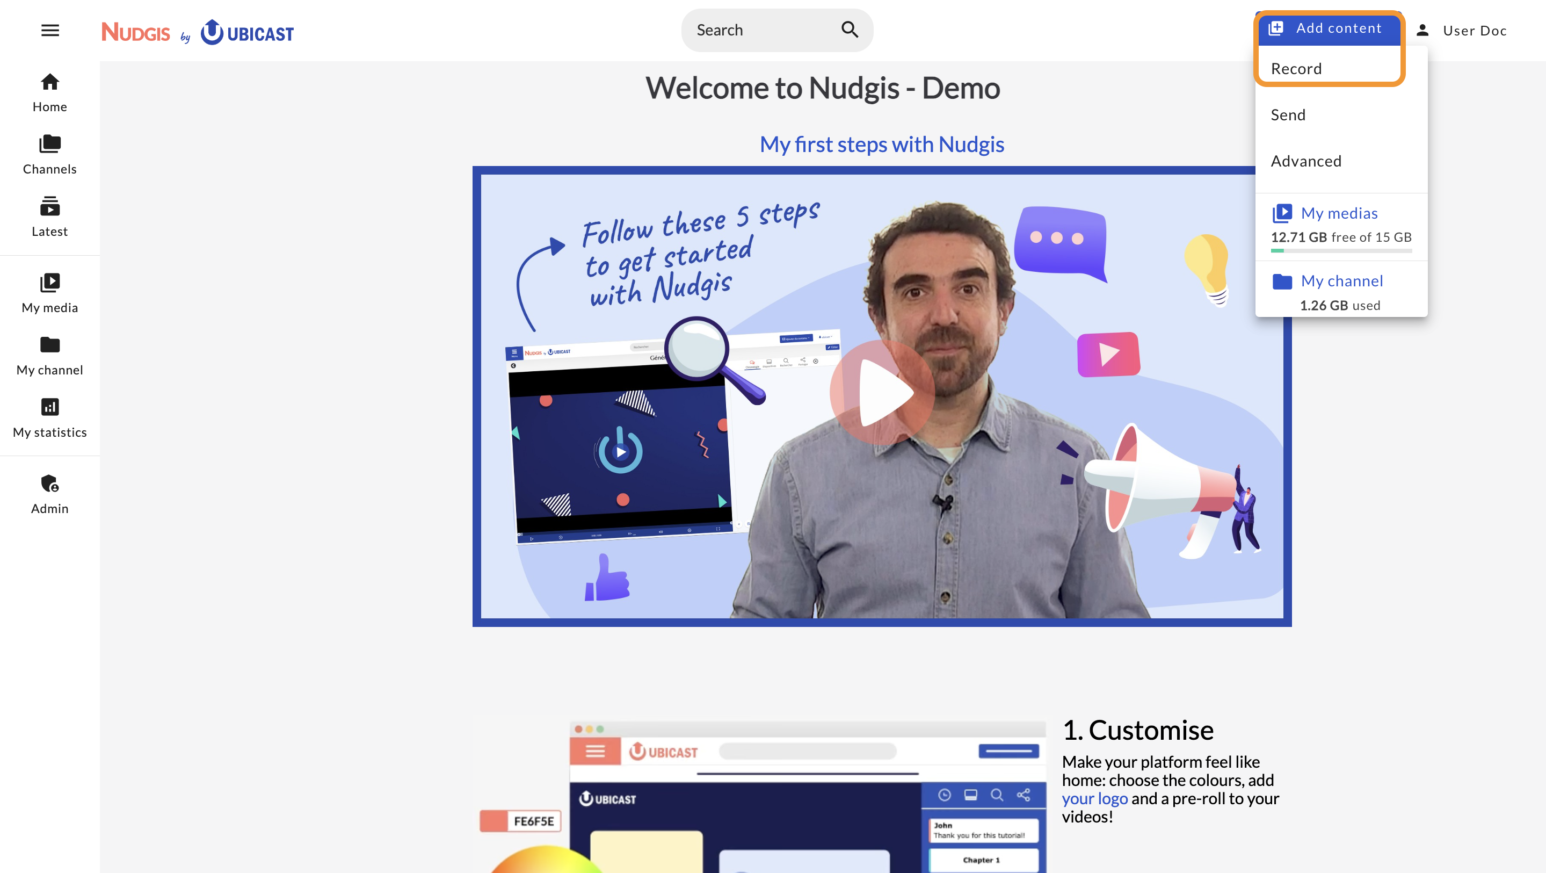Open the Channels sidebar icon

point(50,143)
